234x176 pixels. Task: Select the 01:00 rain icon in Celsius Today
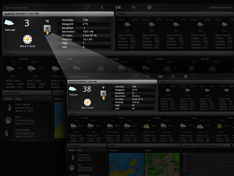click(x=128, y=25)
